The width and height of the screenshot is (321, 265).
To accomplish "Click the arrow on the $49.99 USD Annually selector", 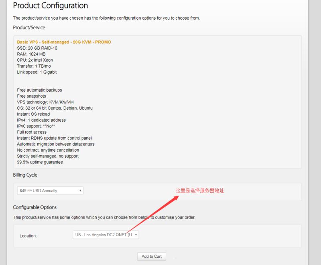I will pos(80,191).
